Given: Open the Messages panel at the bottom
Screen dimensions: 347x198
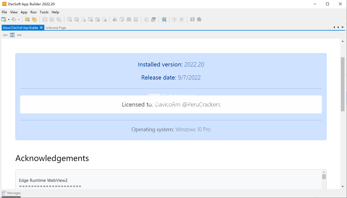Looking at the screenshot, I should (x=14, y=193).
